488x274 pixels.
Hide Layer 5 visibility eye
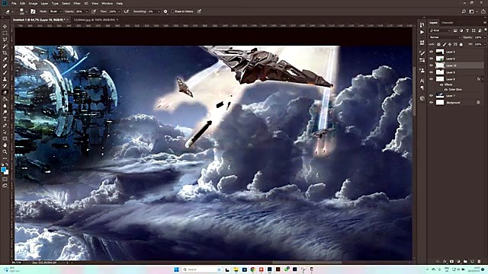(x=432, y=52)
